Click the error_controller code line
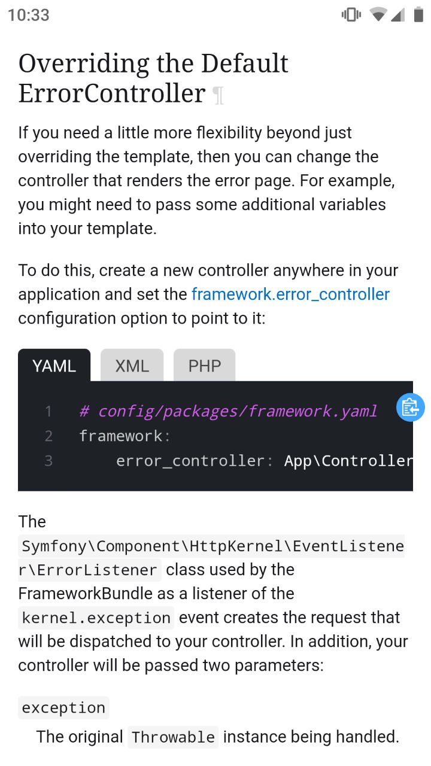 pyautogui.click(x=264, y=461)
